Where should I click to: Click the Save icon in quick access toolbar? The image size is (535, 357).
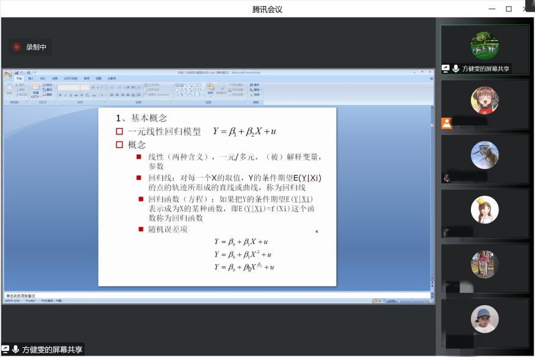tap(16, 72)
